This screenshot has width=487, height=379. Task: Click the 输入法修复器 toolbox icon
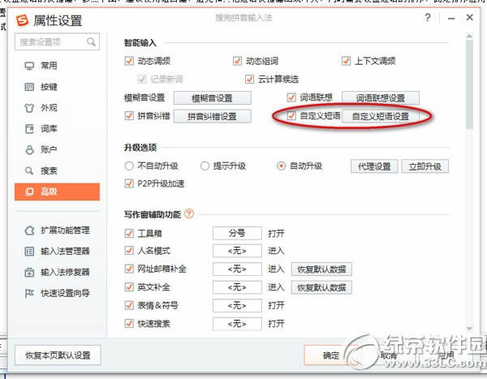pos(29,273)
